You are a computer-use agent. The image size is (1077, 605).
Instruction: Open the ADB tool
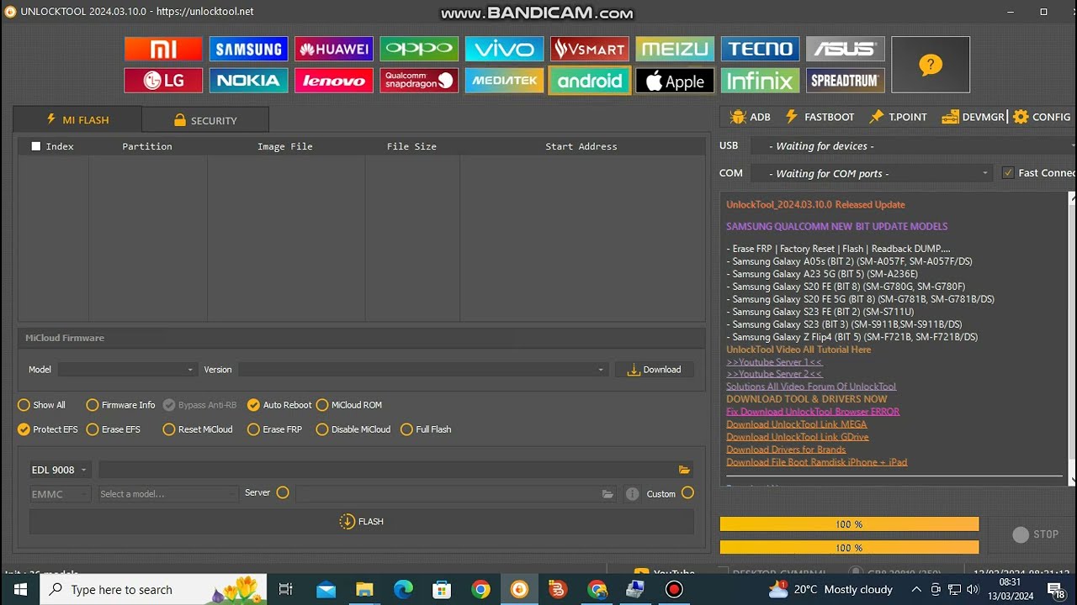pyautogui.click(x=751, y=117)
